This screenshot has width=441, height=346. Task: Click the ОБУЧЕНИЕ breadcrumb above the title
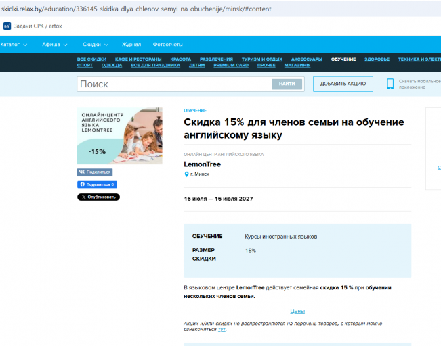(195, 111)
